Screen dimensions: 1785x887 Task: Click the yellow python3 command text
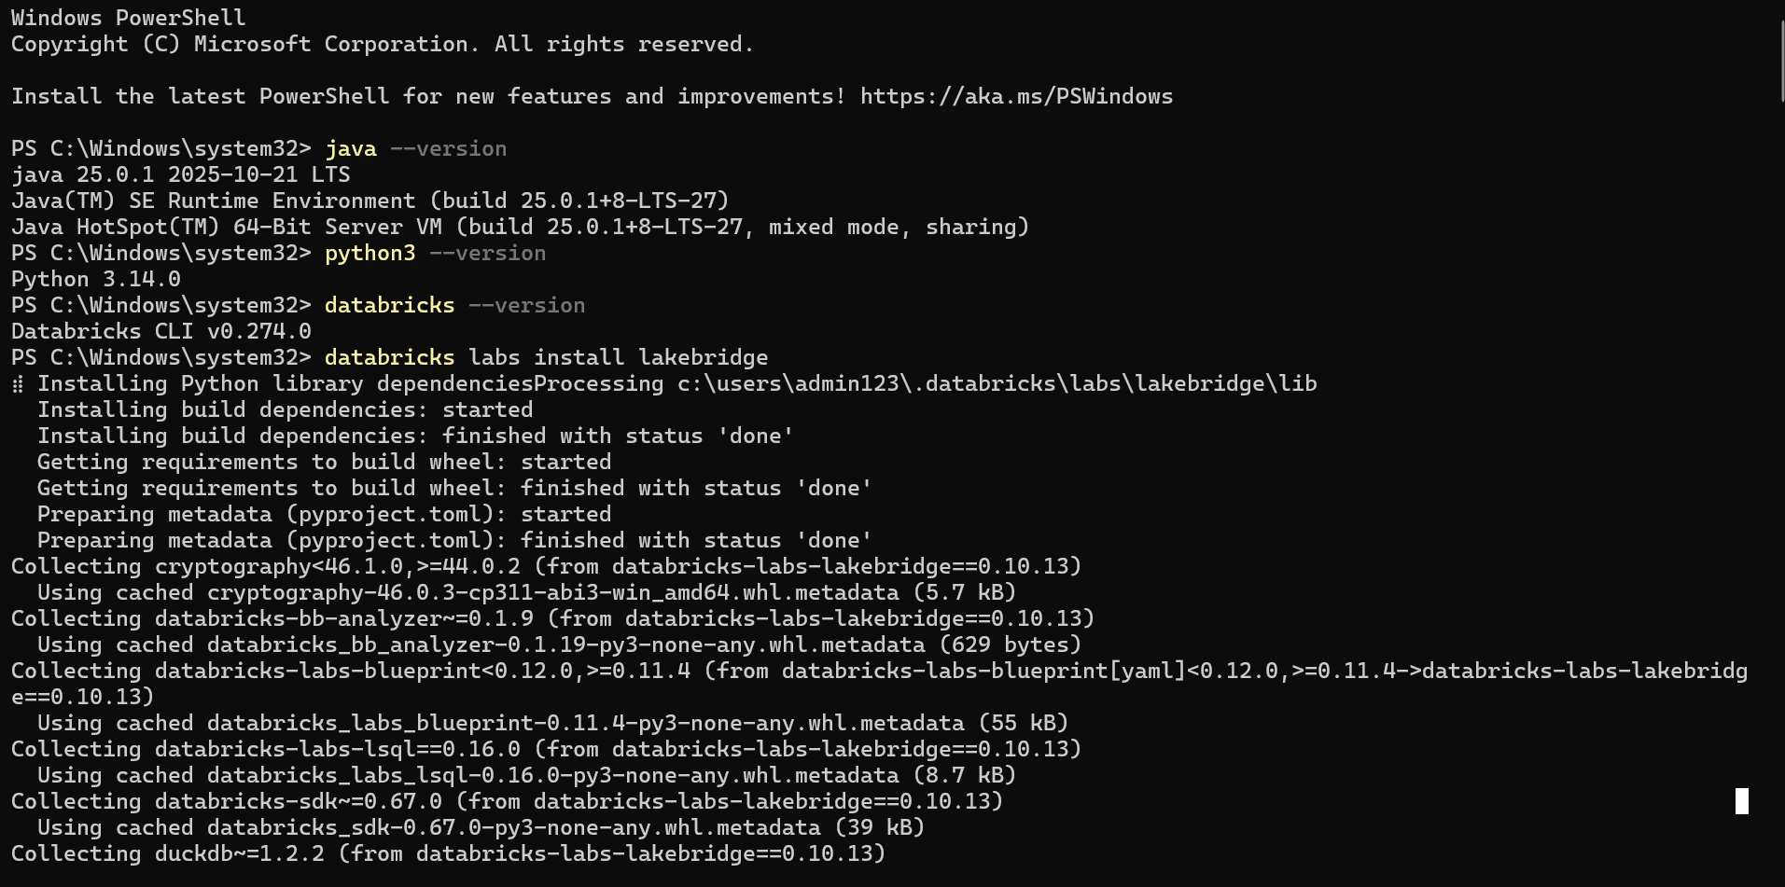click(x=370, y=254)
